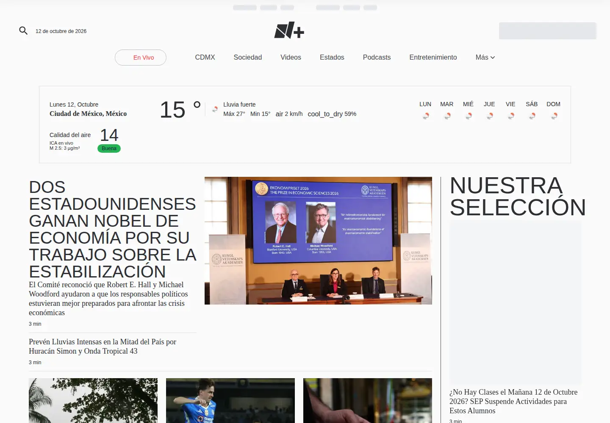Click the humidity value 59%
This screenshot has width=610, height=423.
(350, 114)
